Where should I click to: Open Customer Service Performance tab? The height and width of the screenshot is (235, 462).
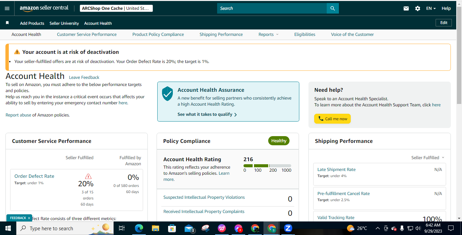[87, 35]
